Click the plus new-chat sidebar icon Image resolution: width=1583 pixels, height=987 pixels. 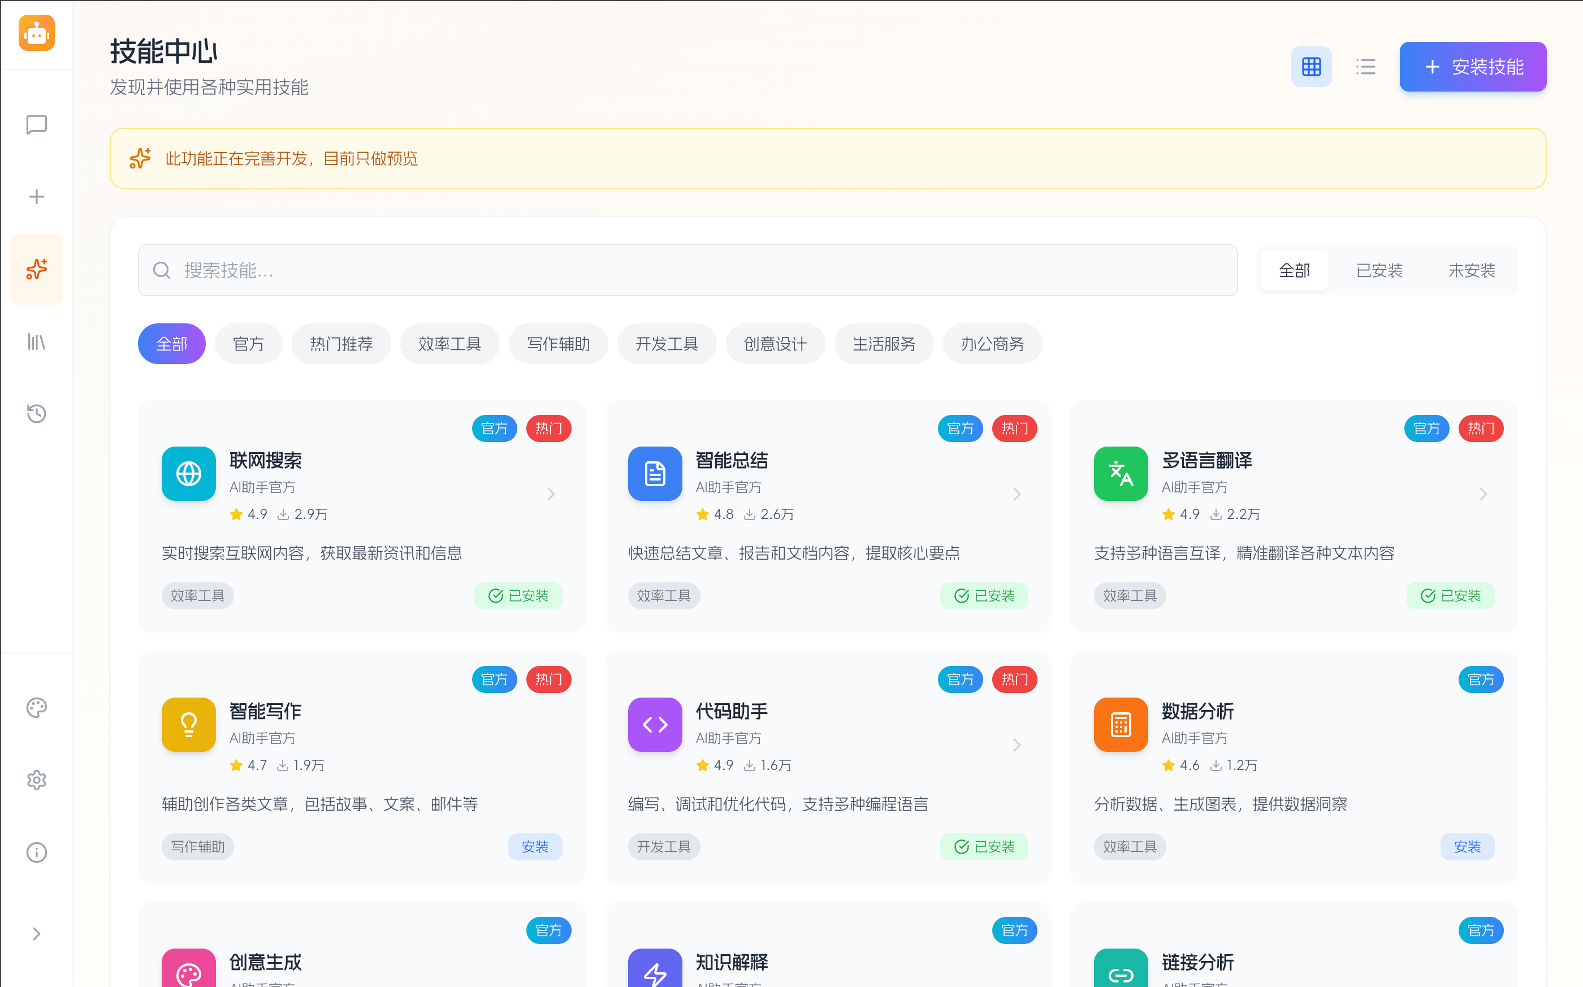point(37,197)
